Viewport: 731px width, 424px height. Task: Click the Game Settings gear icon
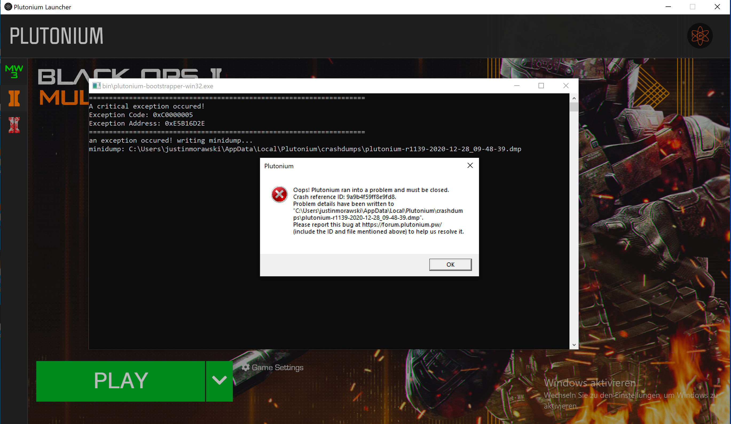[x=245, y=367]
